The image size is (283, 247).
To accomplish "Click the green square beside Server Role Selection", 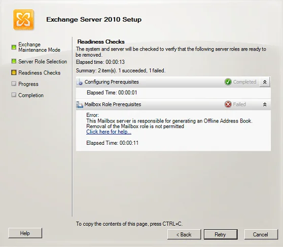I will (x=14, y=61).
